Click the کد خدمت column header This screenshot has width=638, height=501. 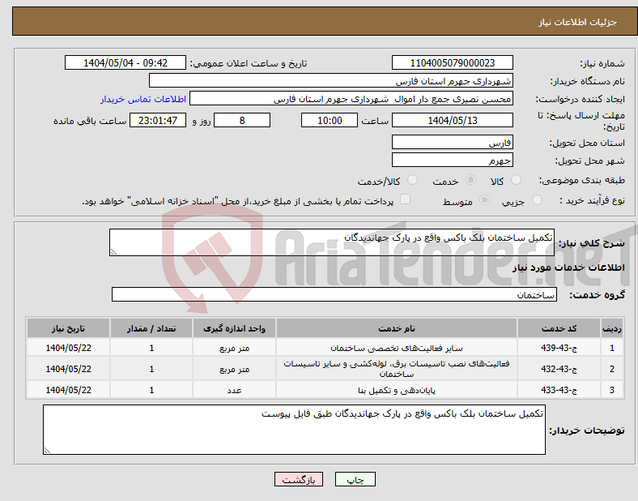point(559,328)
